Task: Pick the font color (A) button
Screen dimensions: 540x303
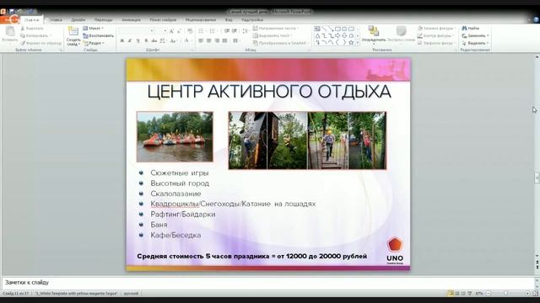Action: tap(186, 41)
